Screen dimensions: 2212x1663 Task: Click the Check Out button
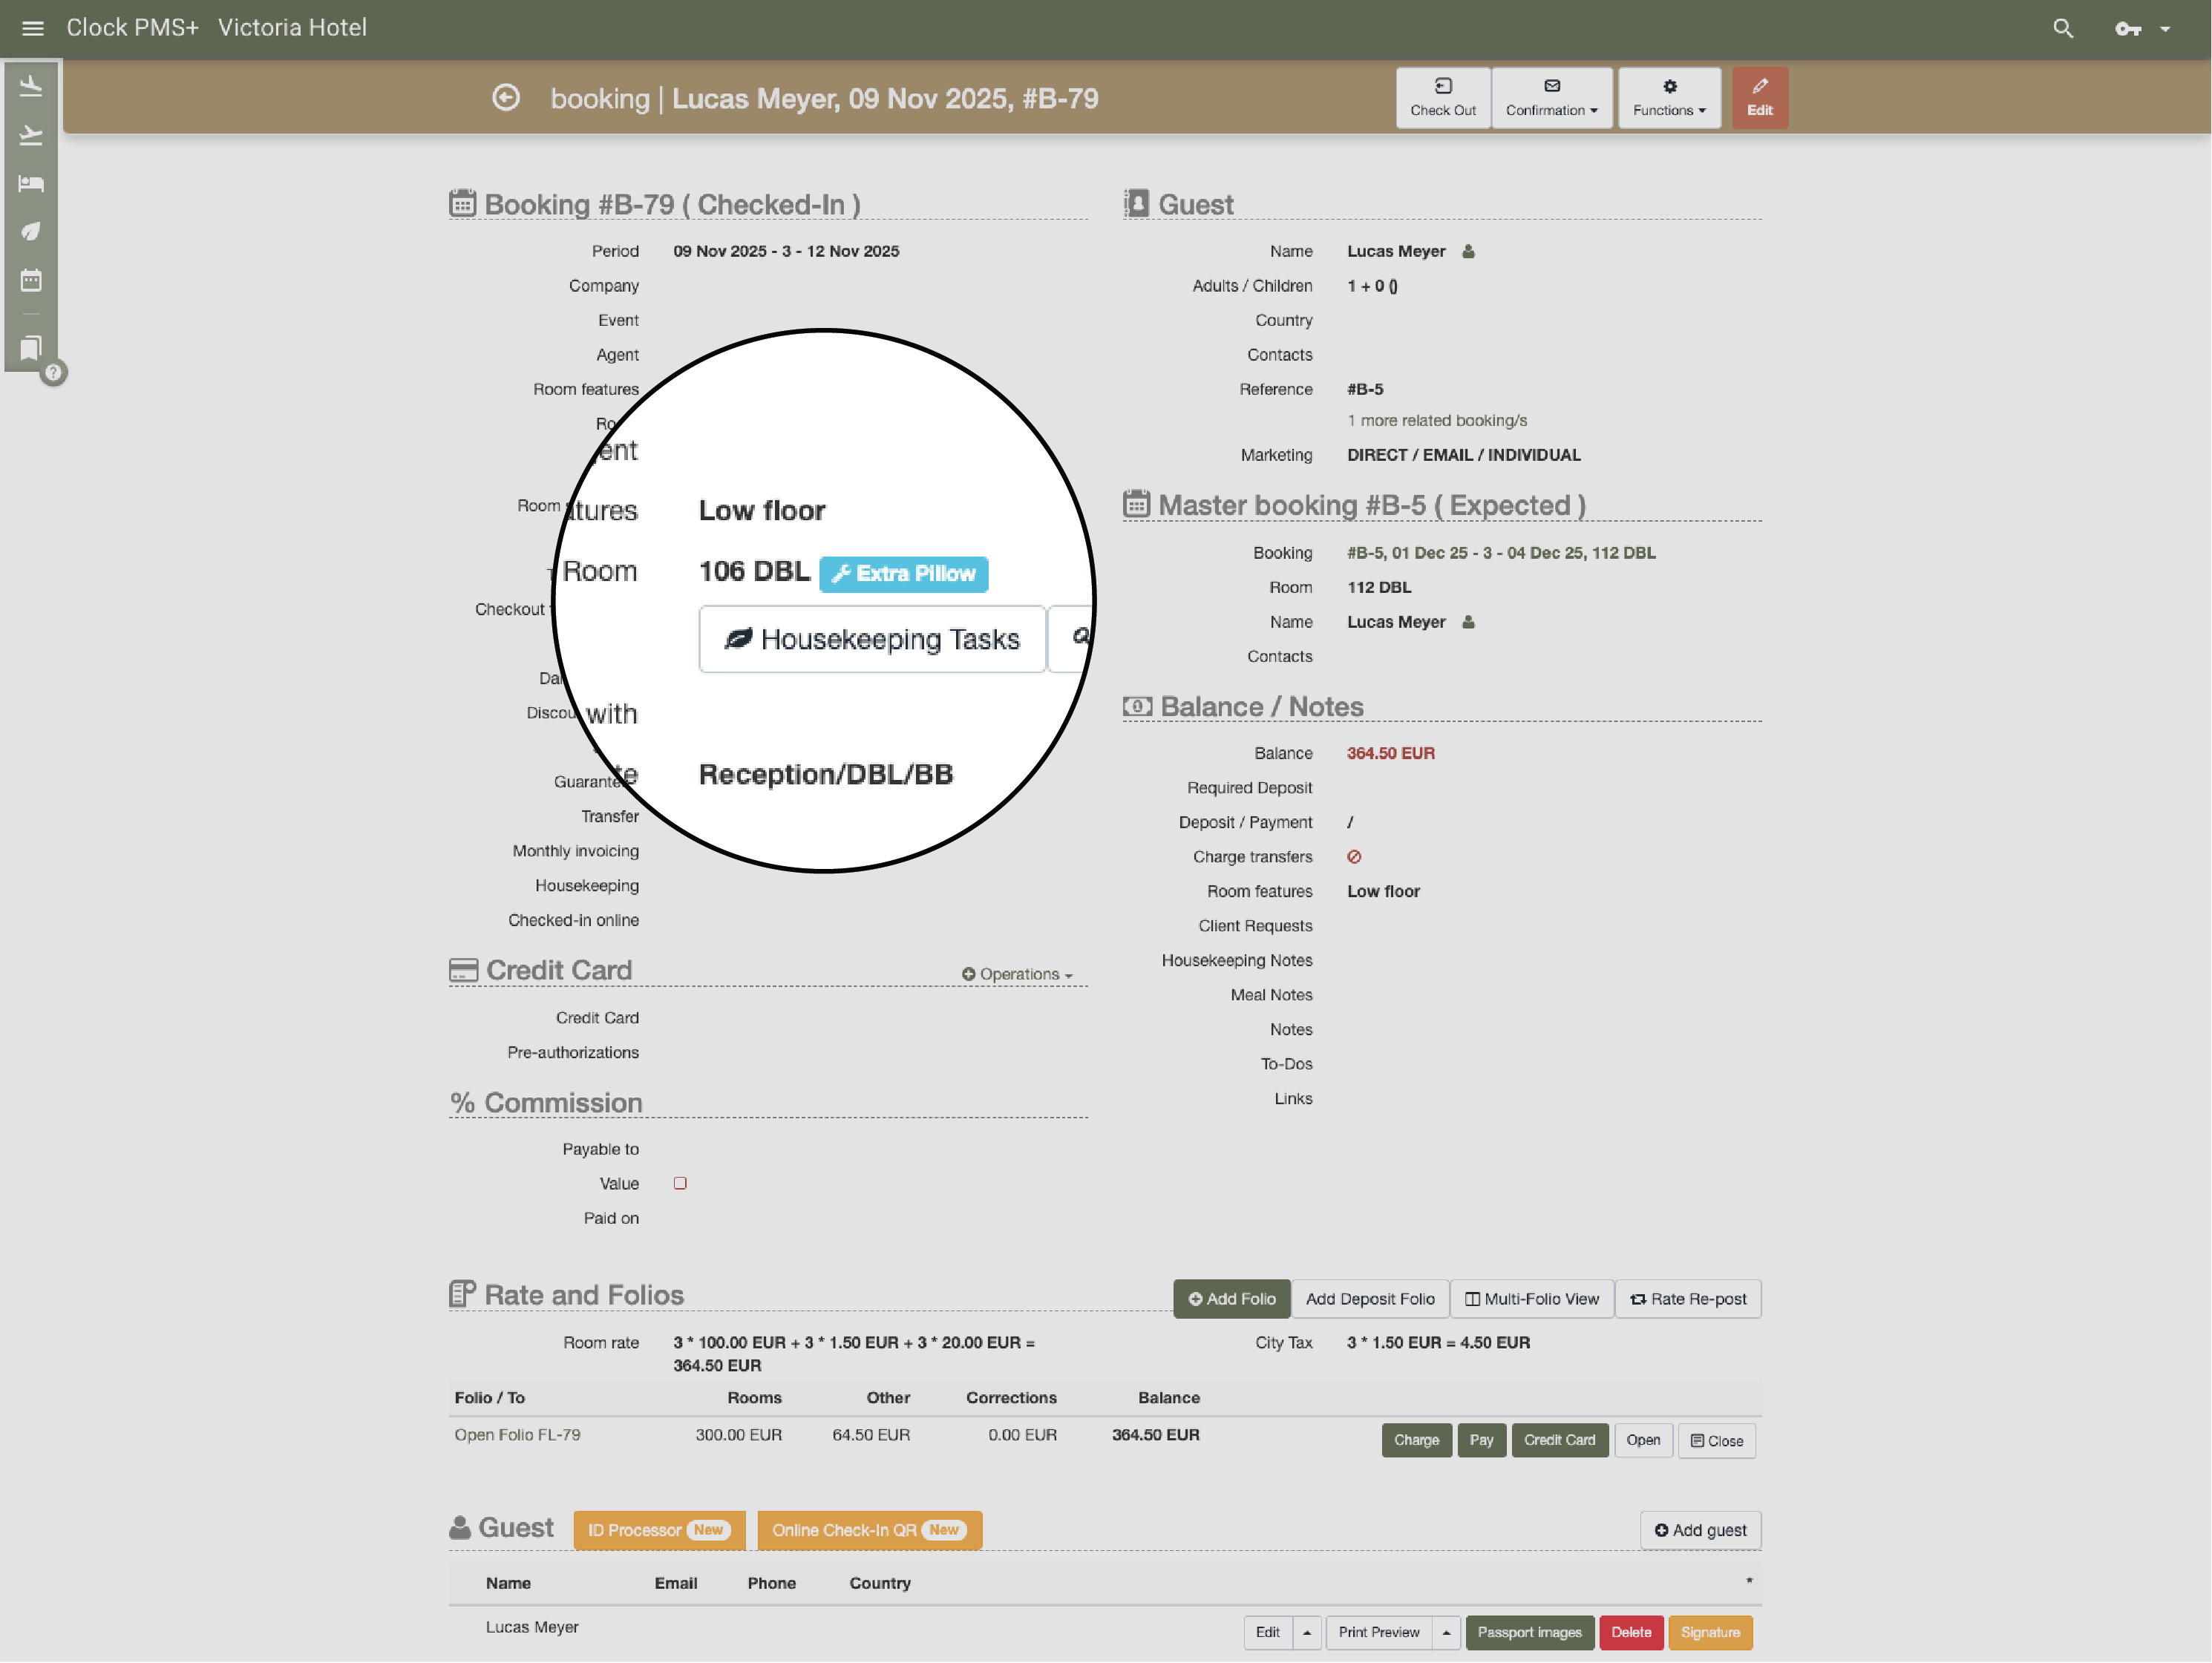[x=1442, y=98]
